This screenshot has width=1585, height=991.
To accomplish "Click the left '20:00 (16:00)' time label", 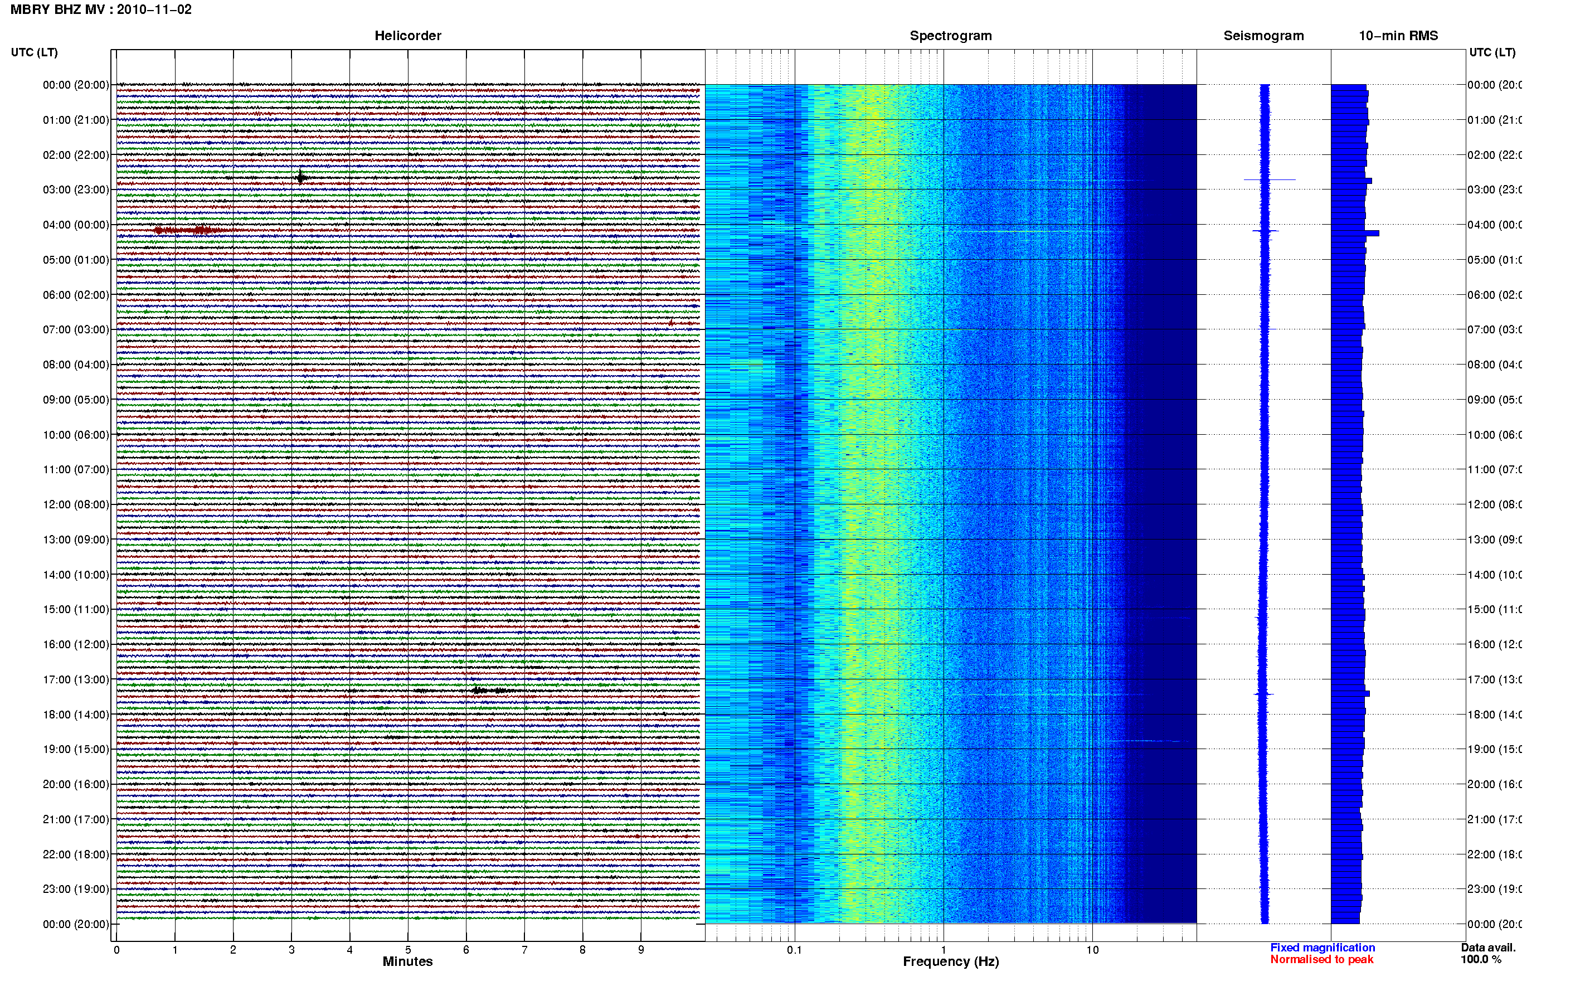I will [x=76, y=784].
